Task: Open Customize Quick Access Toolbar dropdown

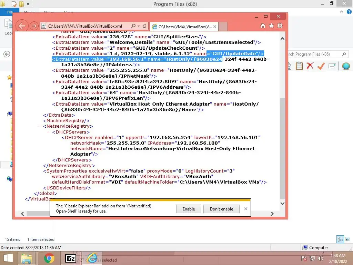Action: [28, 4]
